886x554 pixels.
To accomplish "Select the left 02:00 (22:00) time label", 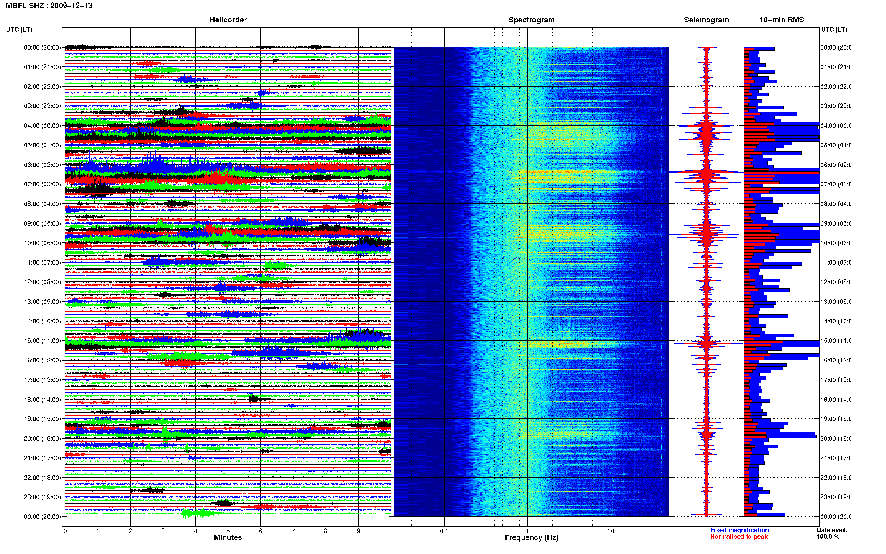I will [42, 87].
